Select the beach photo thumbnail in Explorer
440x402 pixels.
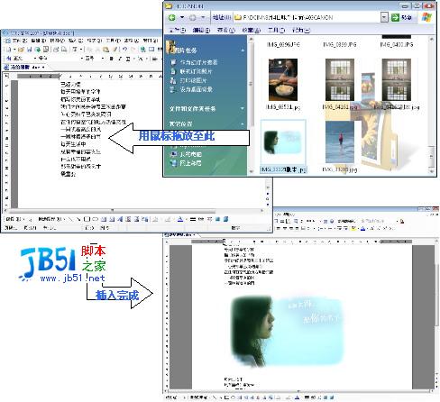pos(340,142)
